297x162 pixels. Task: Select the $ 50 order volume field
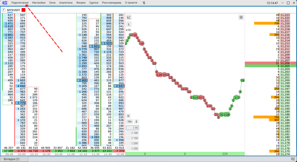pos(132,128)
